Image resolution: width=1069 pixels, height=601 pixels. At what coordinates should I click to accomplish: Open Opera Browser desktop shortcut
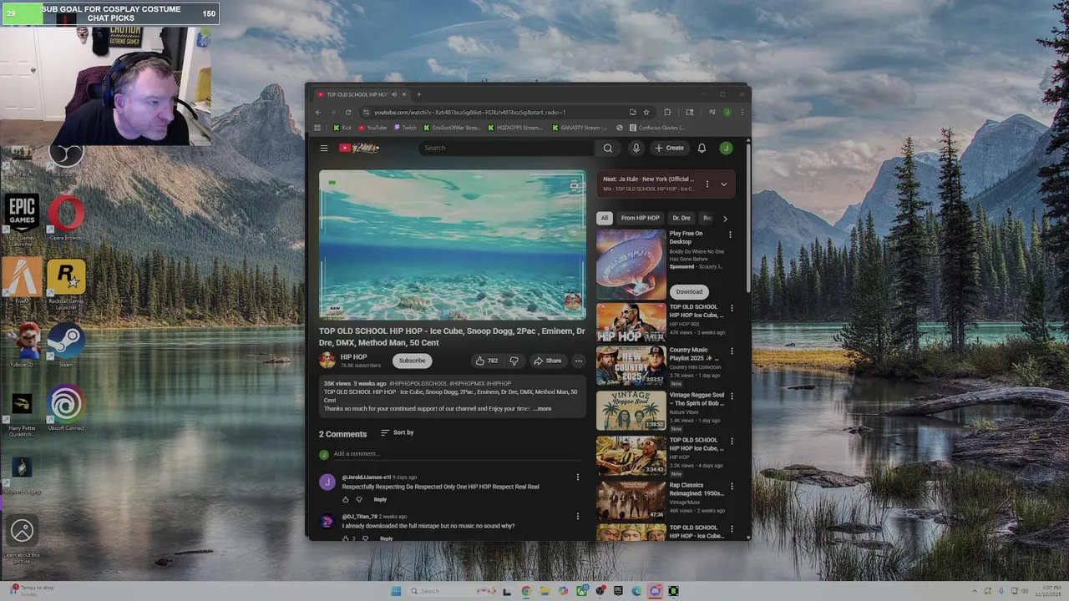coord(66,219)
